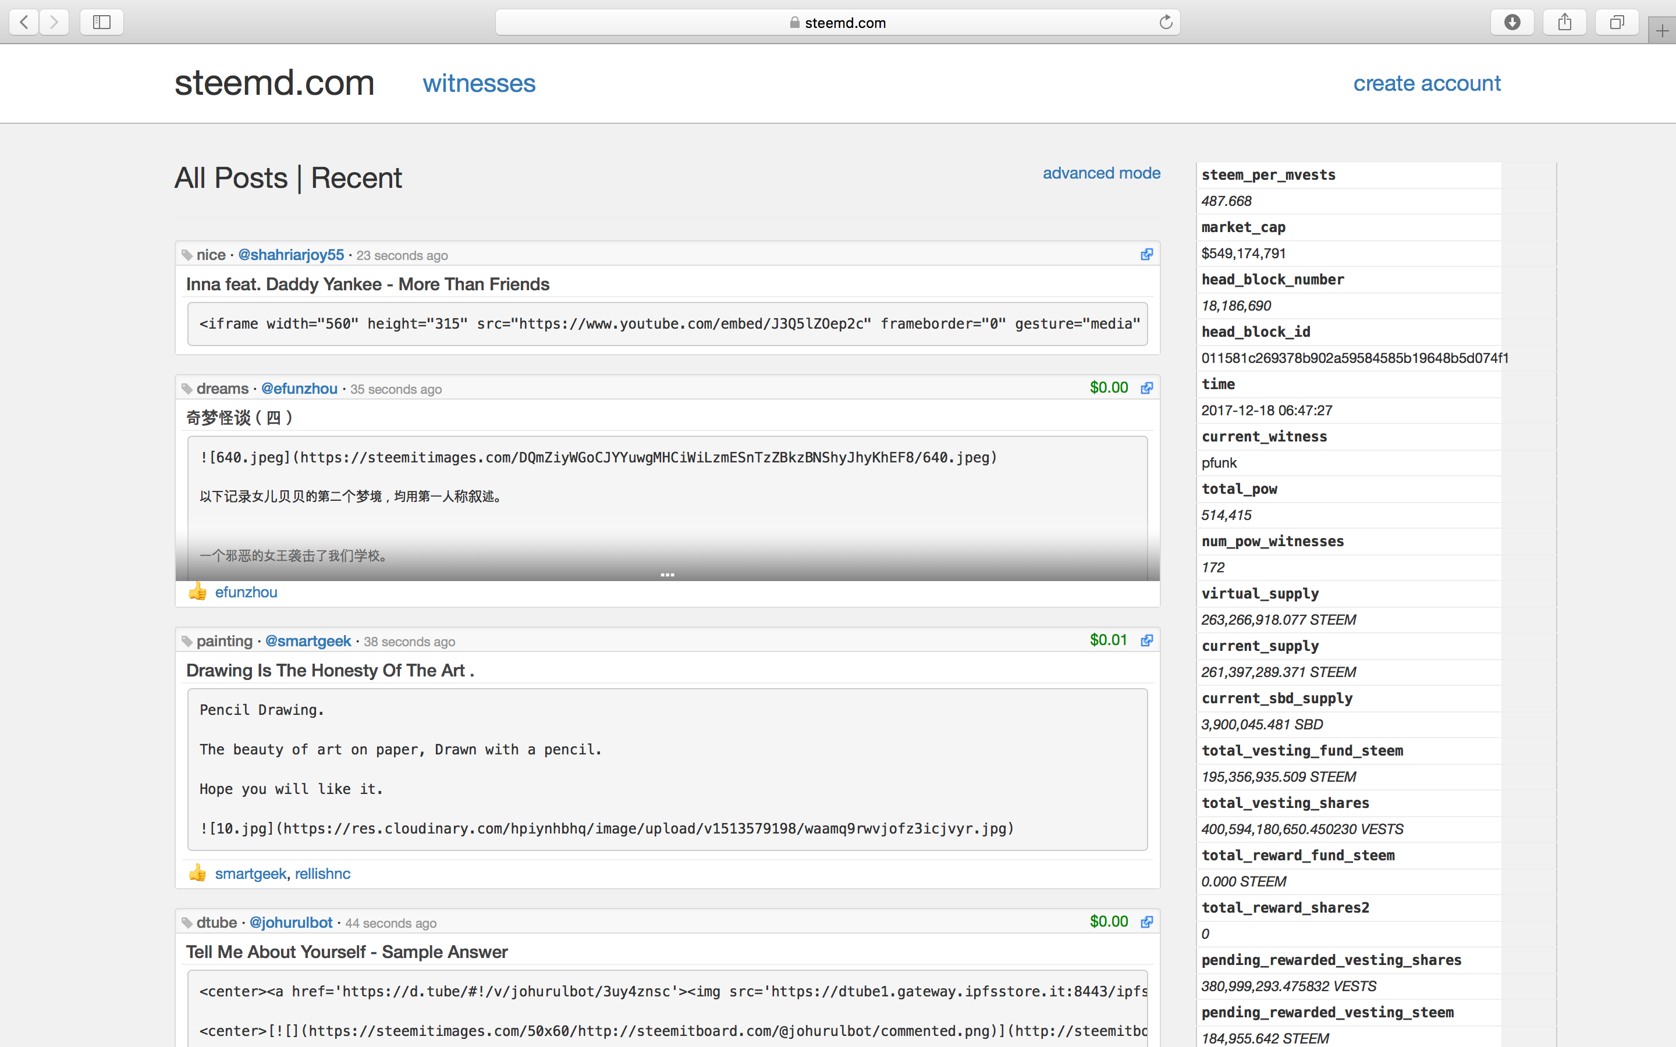Reload the page with refresh icon
Viewport: 1676px width, 1047px height.
pos(1166,22)
